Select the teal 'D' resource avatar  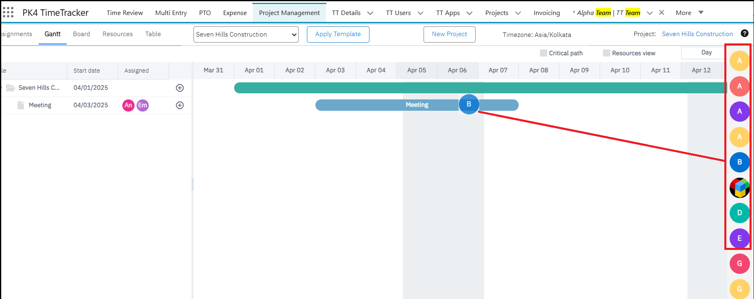point(739,213)
